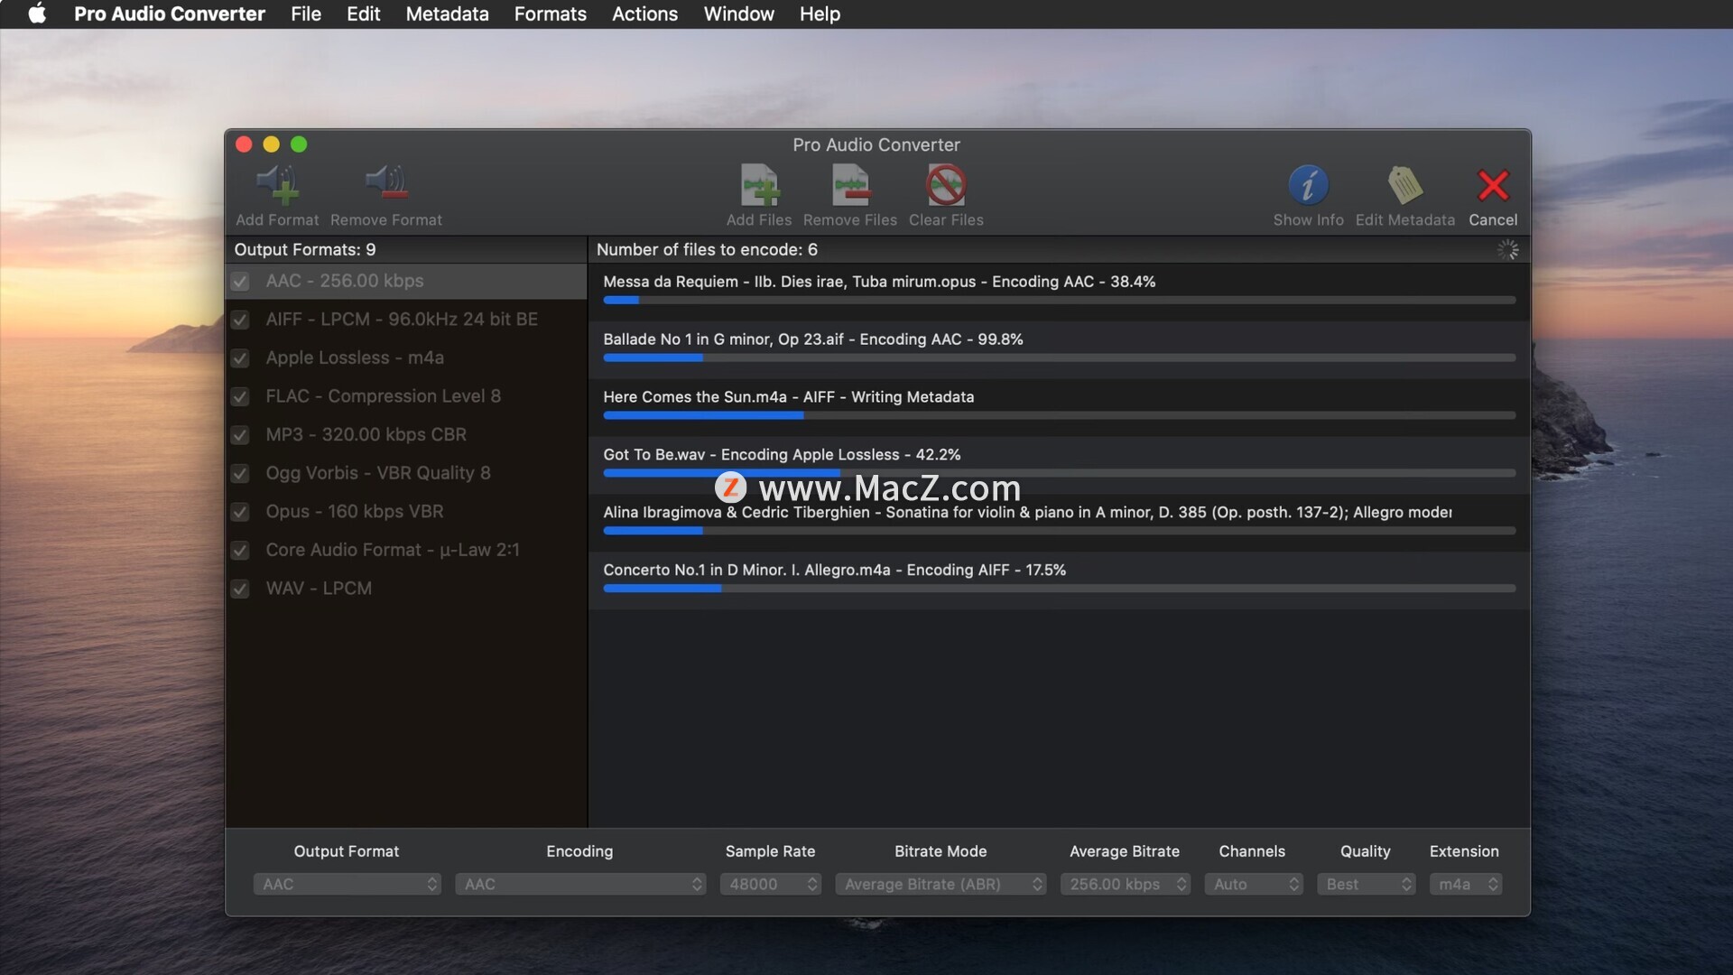Open Edit Metadata tag icon
The image size is (1733, 975).
click(x=1404, y=185)
